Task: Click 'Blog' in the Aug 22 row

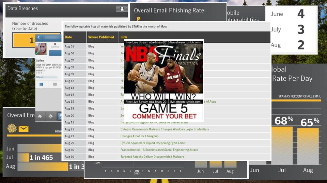Action: pos(91,136)
